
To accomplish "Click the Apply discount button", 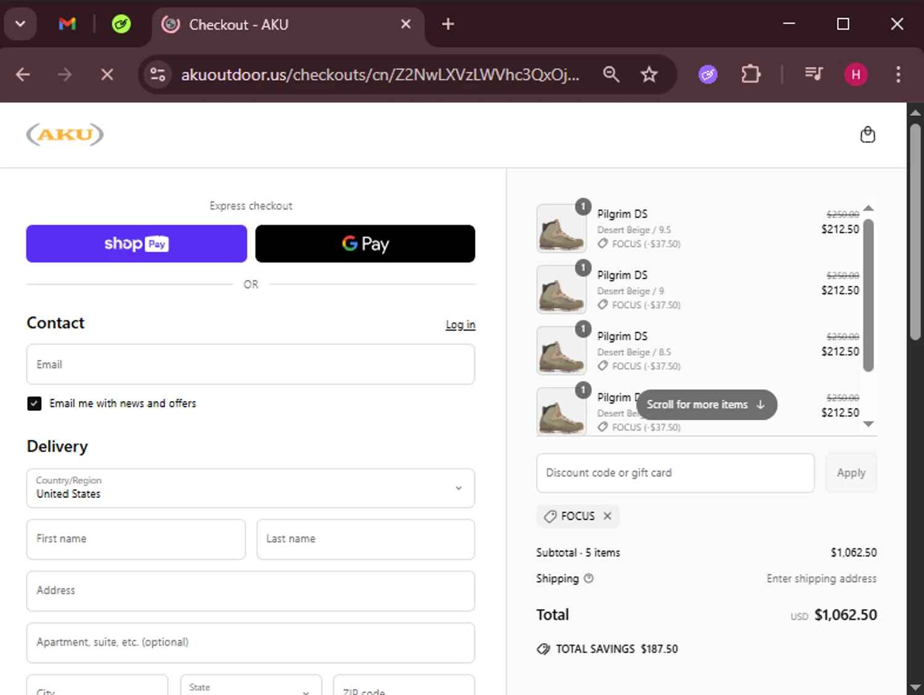I will tap(851, 473).
